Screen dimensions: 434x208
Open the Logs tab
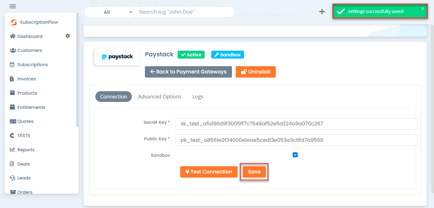point(198,96)
